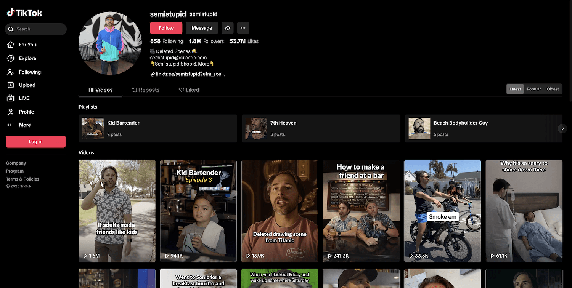Click the share arrow icon
Image resolution: width=572 pixels, height=288 pixels.
[x=227, y=28]
